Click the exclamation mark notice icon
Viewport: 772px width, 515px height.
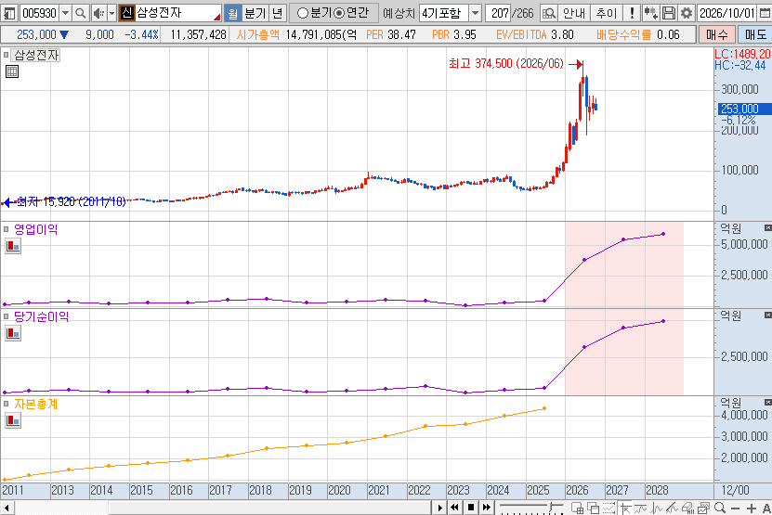632,13
